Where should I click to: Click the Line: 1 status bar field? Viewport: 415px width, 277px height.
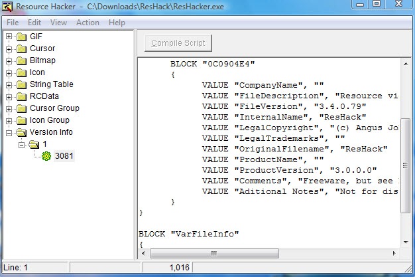(34, 267)
